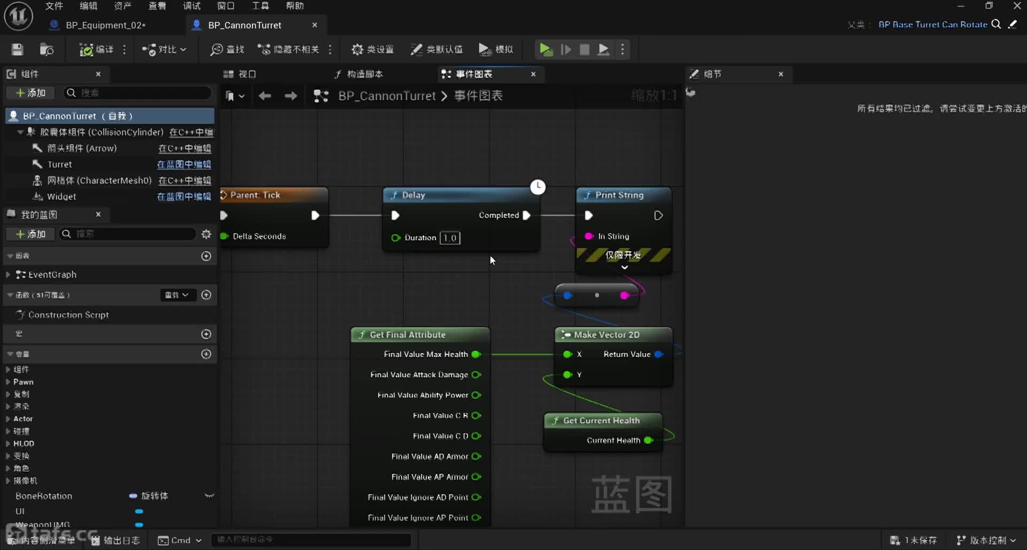Click the Delay node Duration value field
Viewport: 1027px width, 550px height.
449,238
